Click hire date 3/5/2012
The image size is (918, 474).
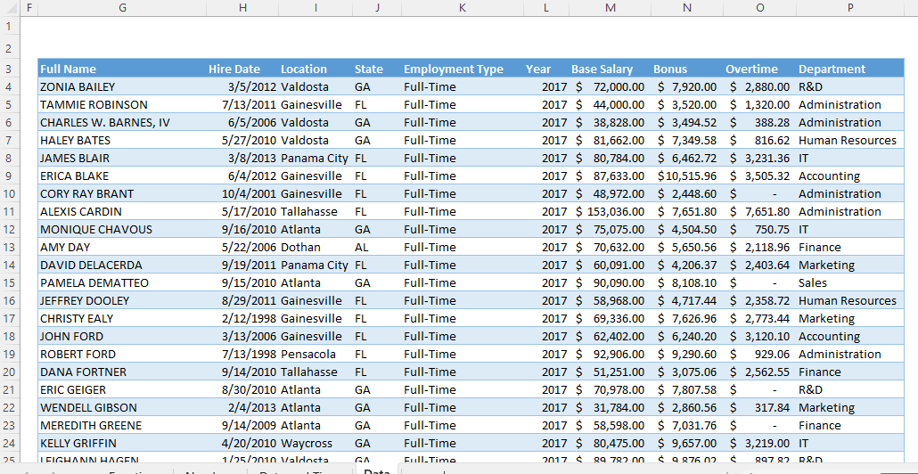coord(242,87)
